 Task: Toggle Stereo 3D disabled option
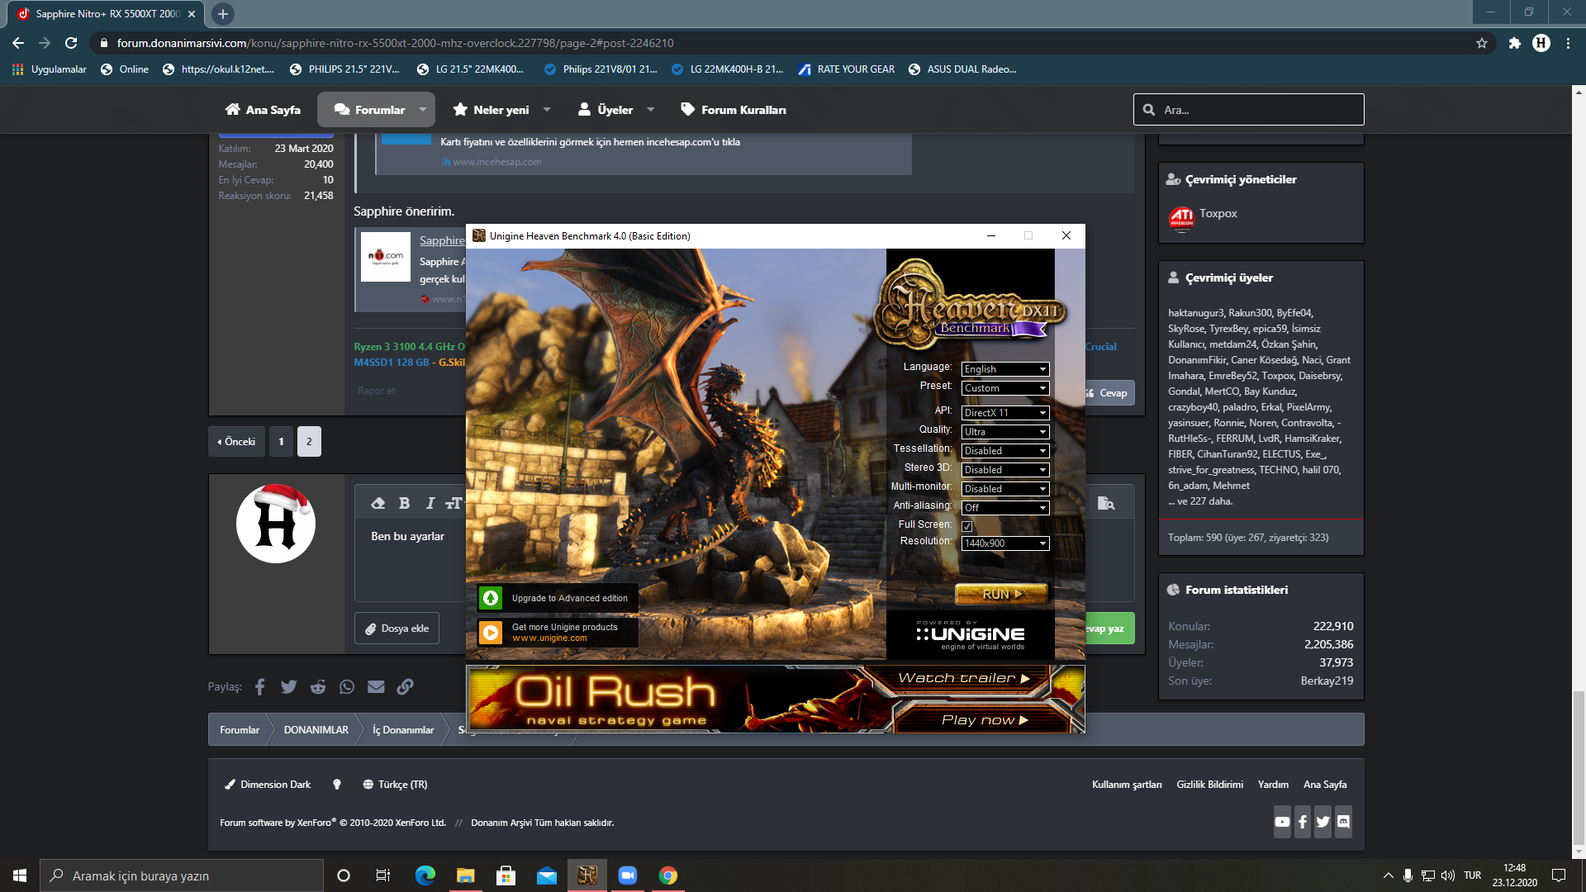click(x=1004, y=469)
